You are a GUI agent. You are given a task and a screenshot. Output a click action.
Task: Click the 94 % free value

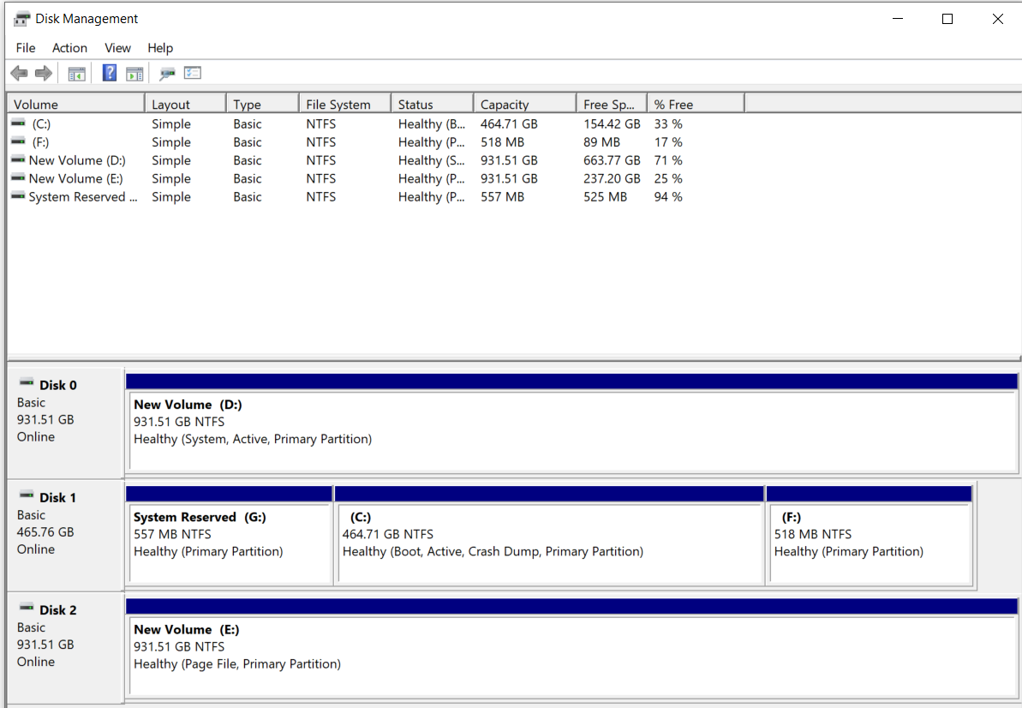[x=668, y=197]
